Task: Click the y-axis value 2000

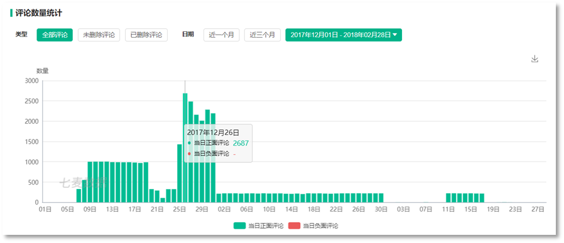Action: tap(31, 122)
